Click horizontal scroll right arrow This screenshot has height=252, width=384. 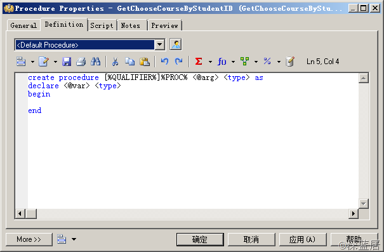[x=354, y=214]
